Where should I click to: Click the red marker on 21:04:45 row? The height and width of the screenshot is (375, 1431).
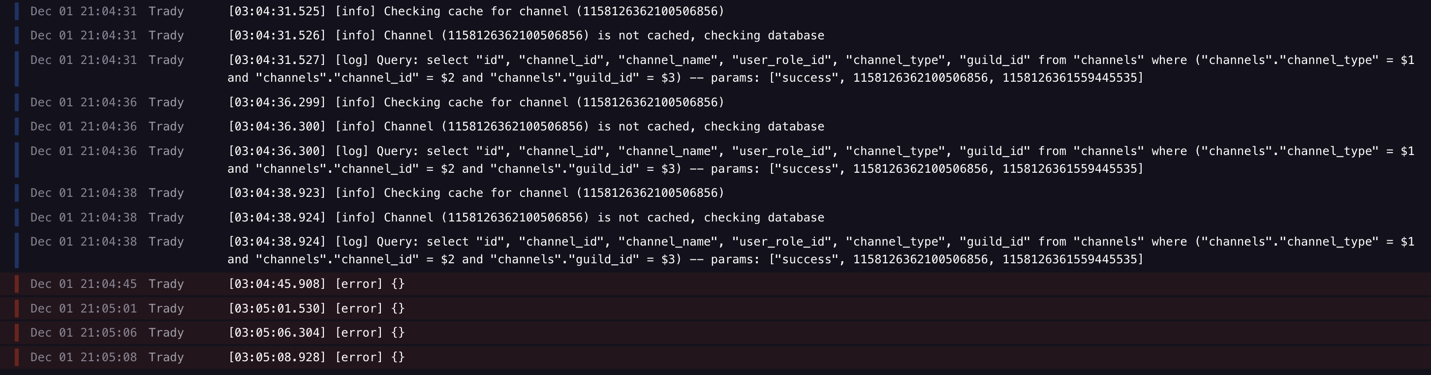[x=17, y=284]
